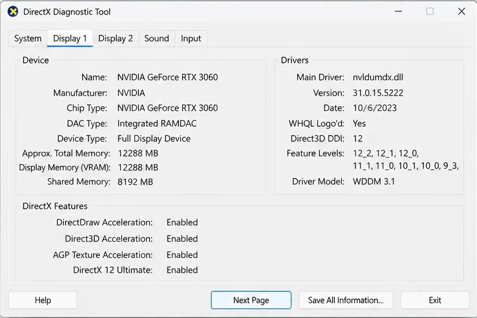The width and height of the screenshot is (477, 318).
Task: Click DirectX 12 Ultimate Enabled value
Action: click(182, 270)
